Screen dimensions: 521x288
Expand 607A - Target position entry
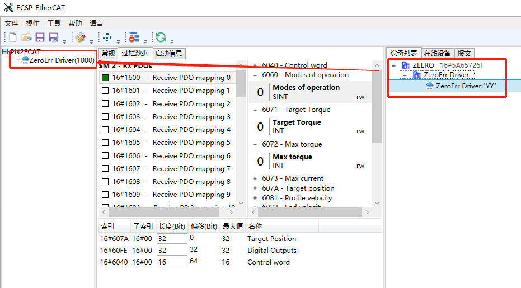255,188
